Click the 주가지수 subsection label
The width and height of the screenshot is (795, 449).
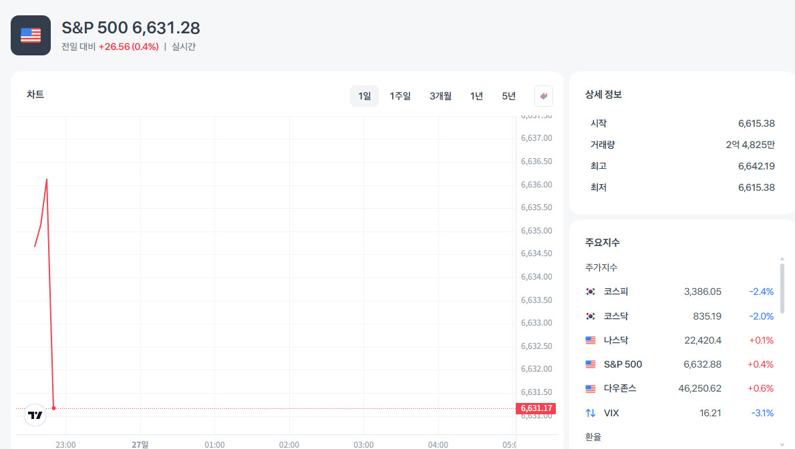(601, 268)
